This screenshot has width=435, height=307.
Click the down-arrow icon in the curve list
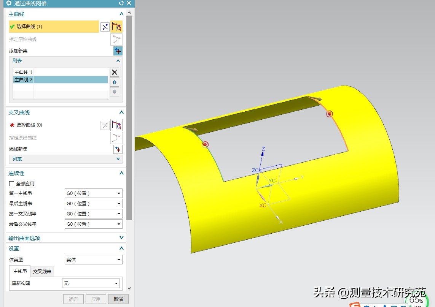(114, 92)
